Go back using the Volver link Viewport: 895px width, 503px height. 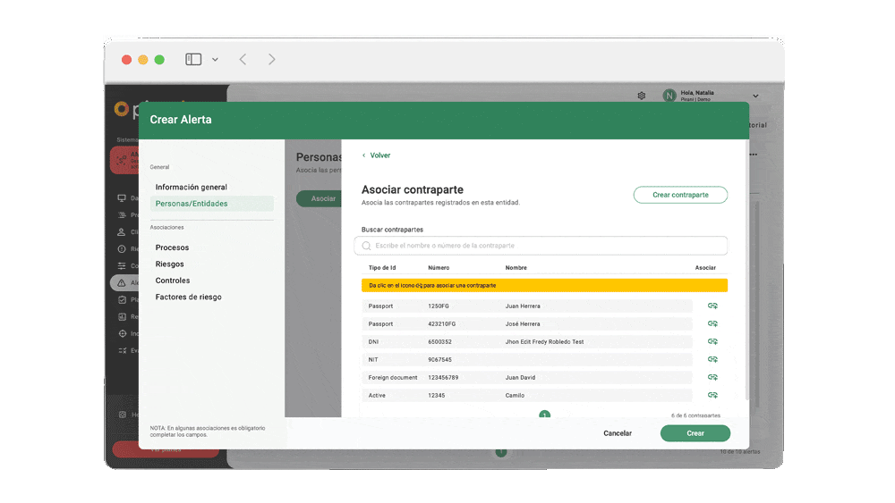coord(376,155)
